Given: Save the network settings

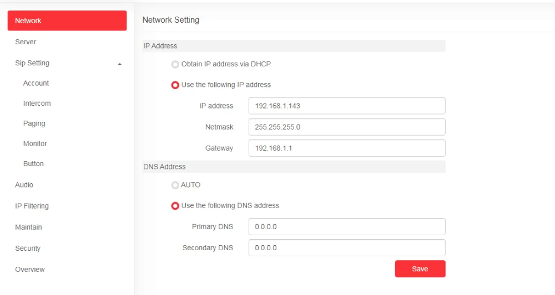Looking at the screenshot, I should [420, 269].
